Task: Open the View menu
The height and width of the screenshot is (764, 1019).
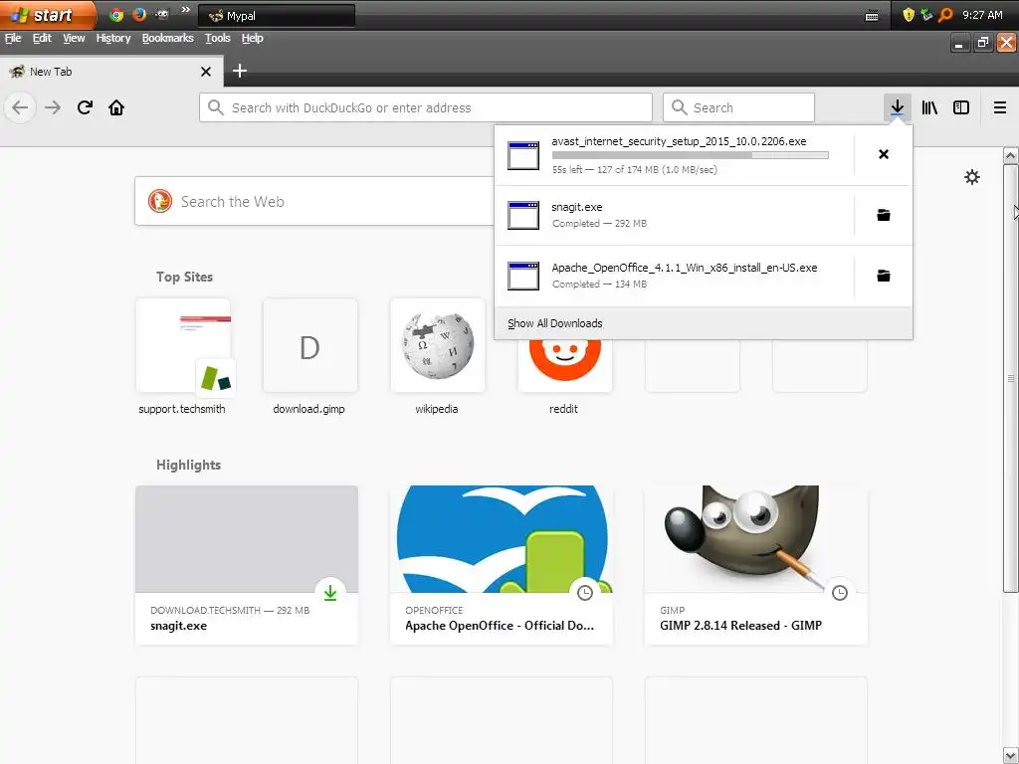Action: (74, 39)
